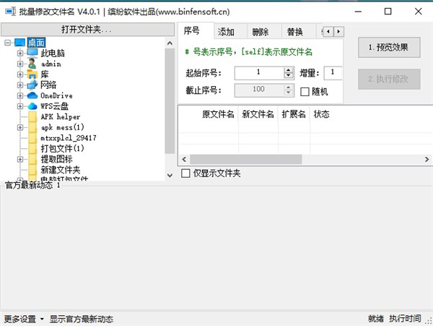
Task: Expand the 网络 tree node
Action: click(20, 85)
